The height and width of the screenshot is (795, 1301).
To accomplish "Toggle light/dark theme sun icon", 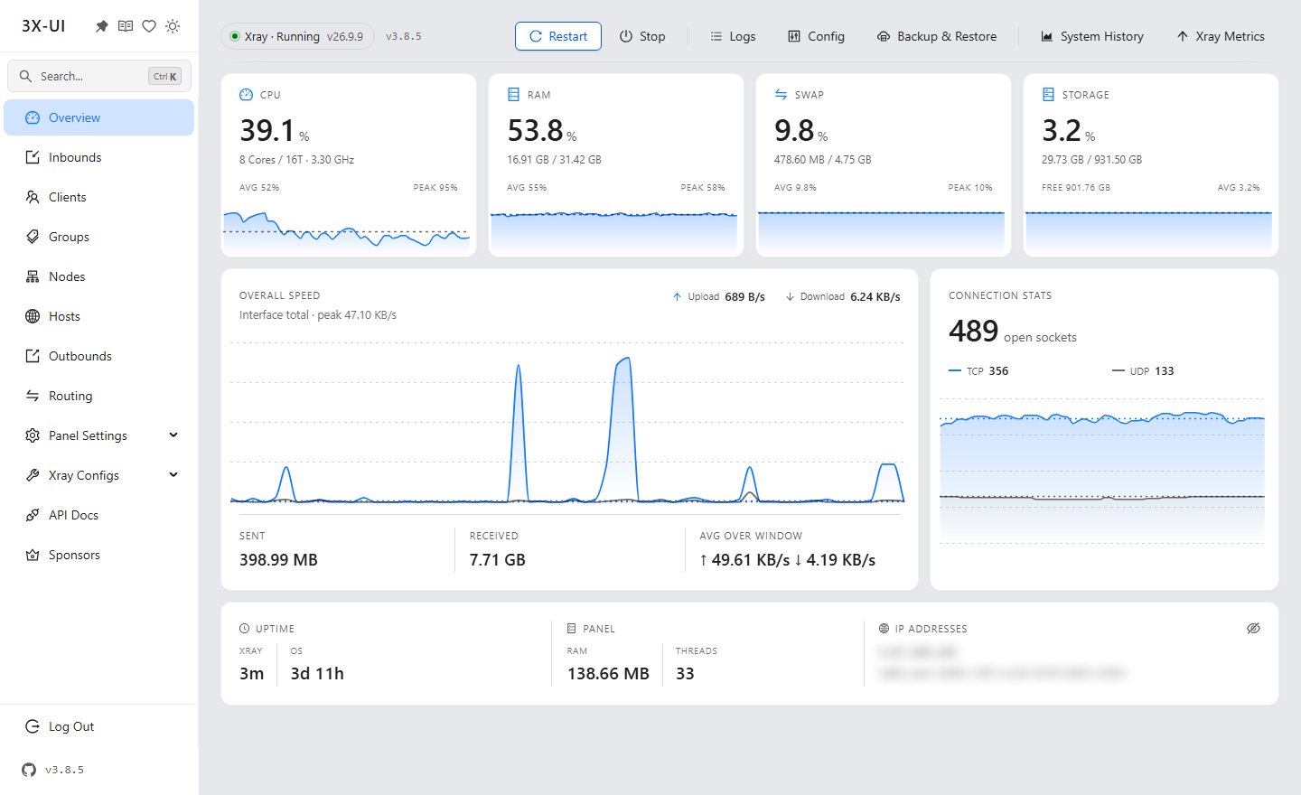I will click(173, 26).
